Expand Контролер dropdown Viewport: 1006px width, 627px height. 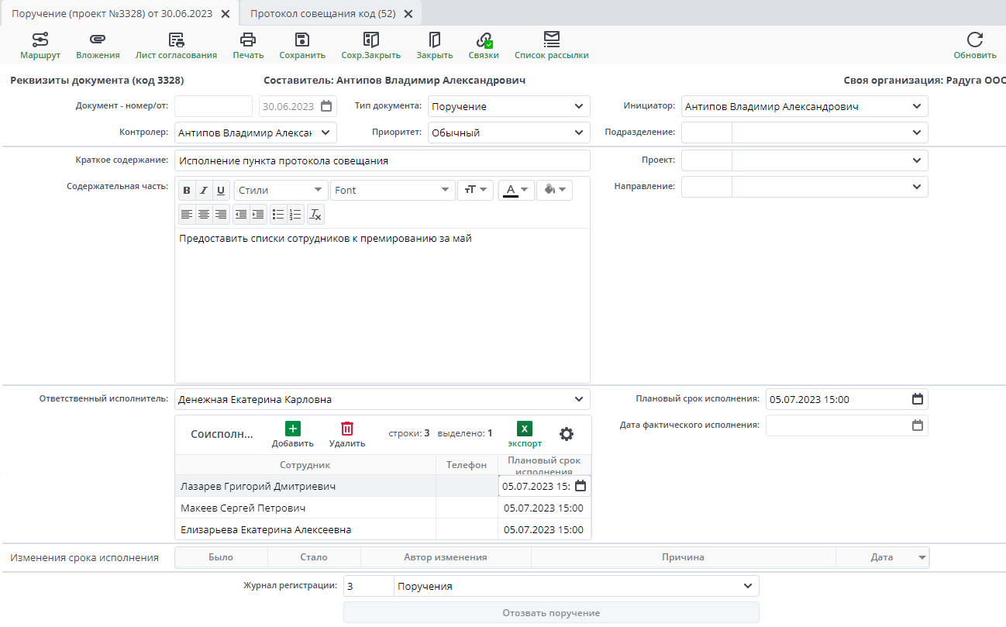point(326,133)
